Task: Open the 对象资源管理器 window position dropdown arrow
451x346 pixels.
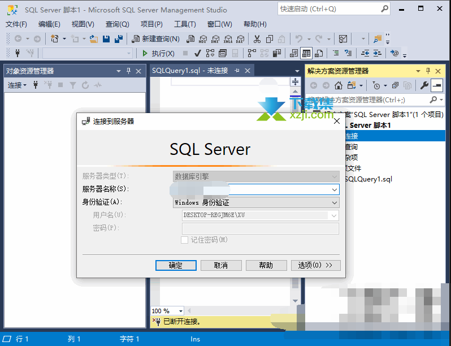Action: tap(119, 71)
